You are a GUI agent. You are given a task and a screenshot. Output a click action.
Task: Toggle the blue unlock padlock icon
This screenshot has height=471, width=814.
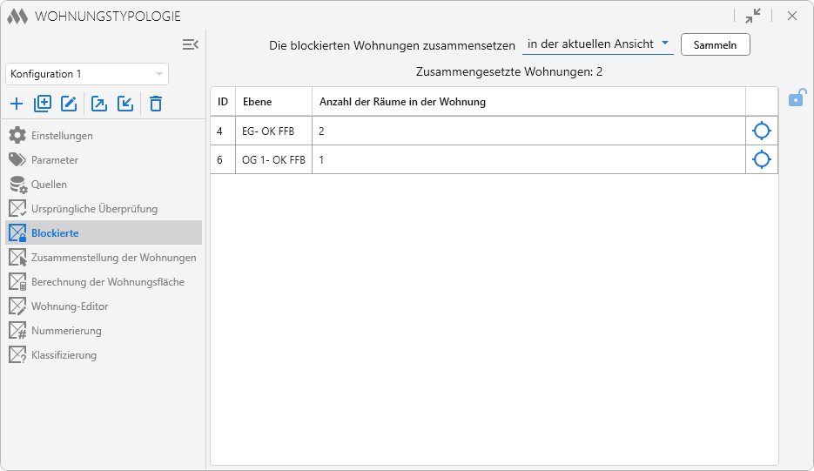796,98
